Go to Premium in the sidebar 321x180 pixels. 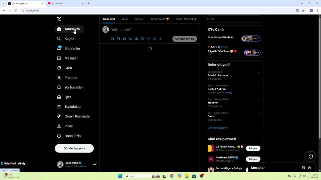click(x=68, y=77)
